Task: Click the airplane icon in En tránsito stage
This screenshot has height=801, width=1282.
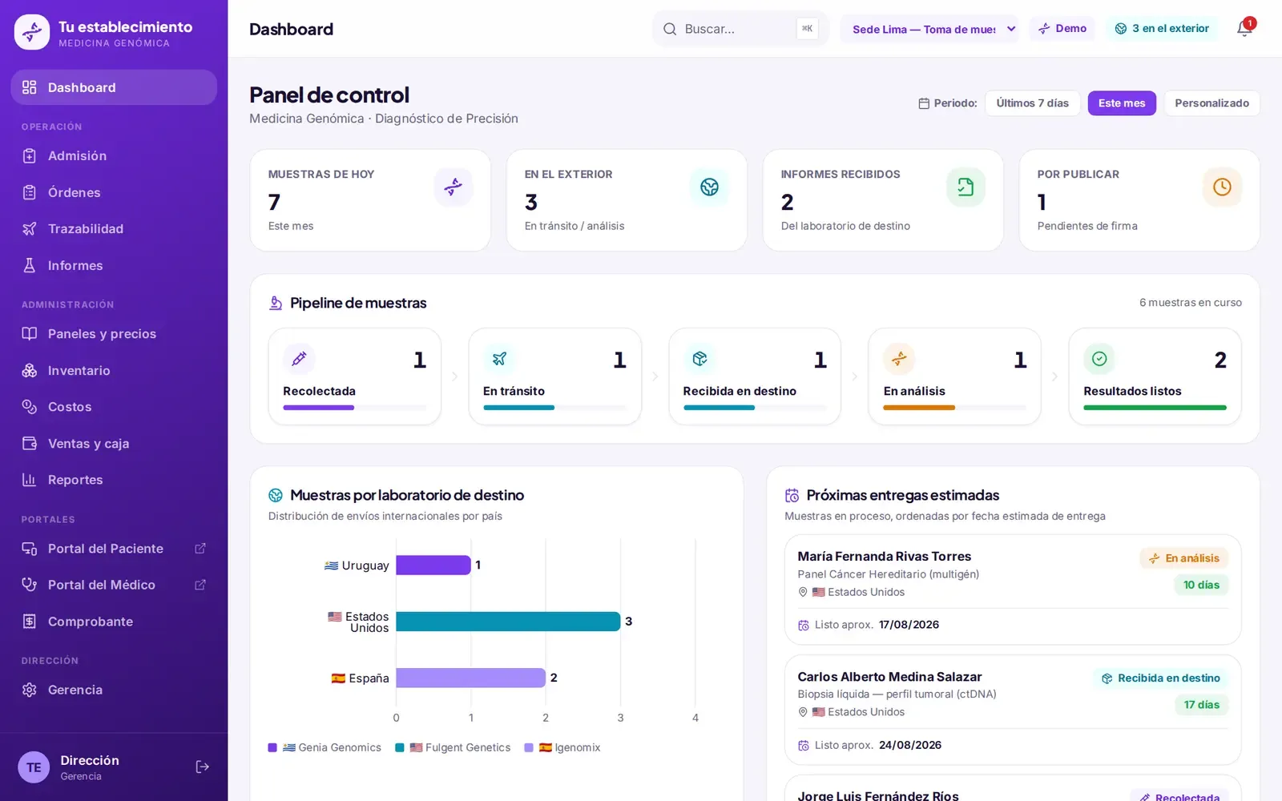Action: coord(499,359)
